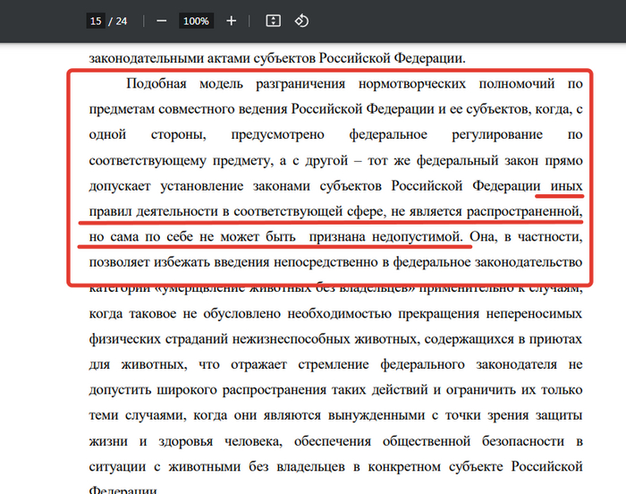This screenshot has height=494, width=626.
Task: Click the total page count 24
Action: pos(122,21)
